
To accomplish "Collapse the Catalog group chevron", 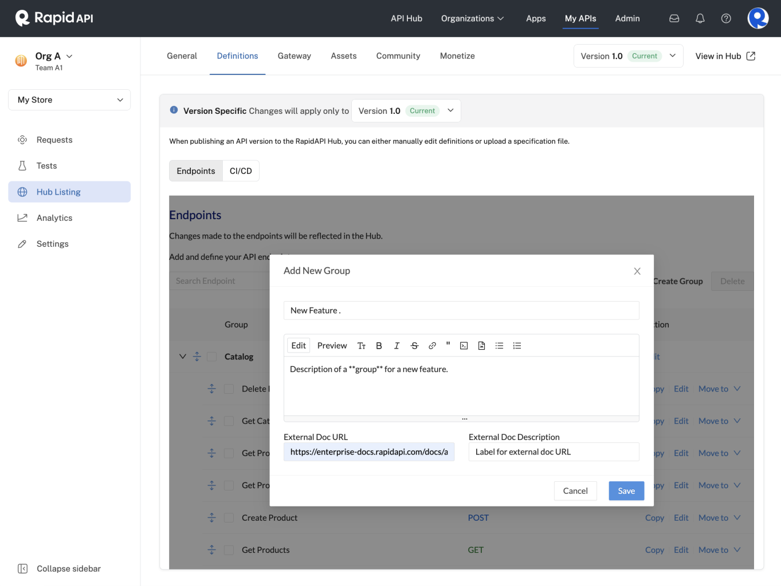I will point(182,357).
